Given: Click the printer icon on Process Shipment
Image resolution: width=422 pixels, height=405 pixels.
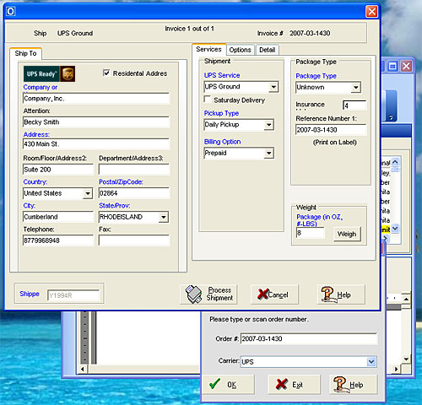Looking at the screenshot, I should (193, 294).
